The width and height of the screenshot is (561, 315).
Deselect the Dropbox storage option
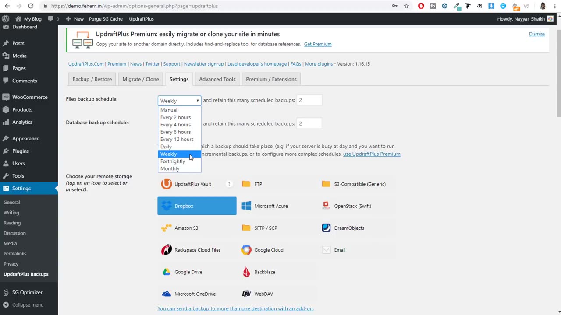coord(197,206)
